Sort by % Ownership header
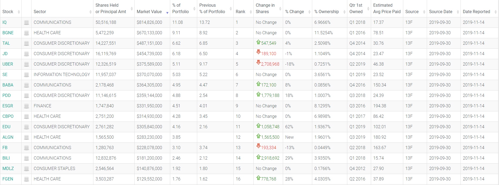This screenshot has width=499, height=185. 326,12
